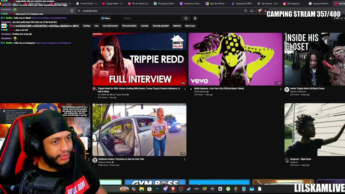Switch to the Trippie Redd browser tab
345x194 pixels.
pos(112,4)
